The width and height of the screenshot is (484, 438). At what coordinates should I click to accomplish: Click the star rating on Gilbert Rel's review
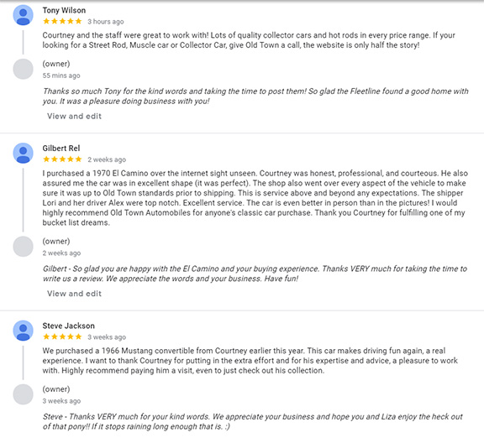(x=62, y=159)
